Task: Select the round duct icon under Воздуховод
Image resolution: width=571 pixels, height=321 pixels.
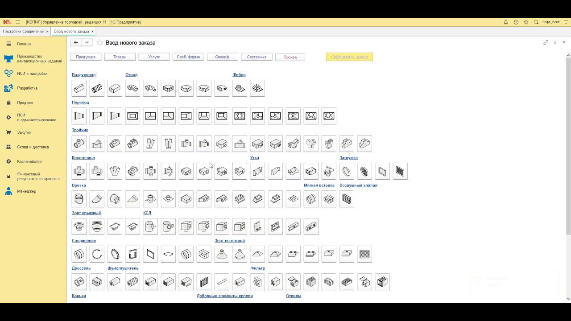Action: click(x=79, y=88)
